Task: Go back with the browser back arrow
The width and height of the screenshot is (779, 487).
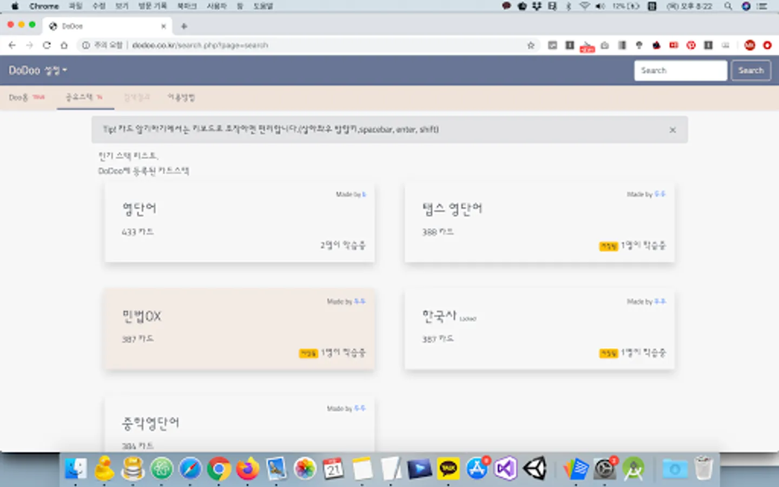Action: pos(12,45)
